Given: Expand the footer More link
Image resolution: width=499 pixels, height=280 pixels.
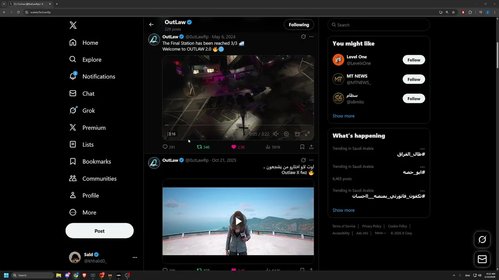Looking at the screenshot, I should [x=380, y=233].
